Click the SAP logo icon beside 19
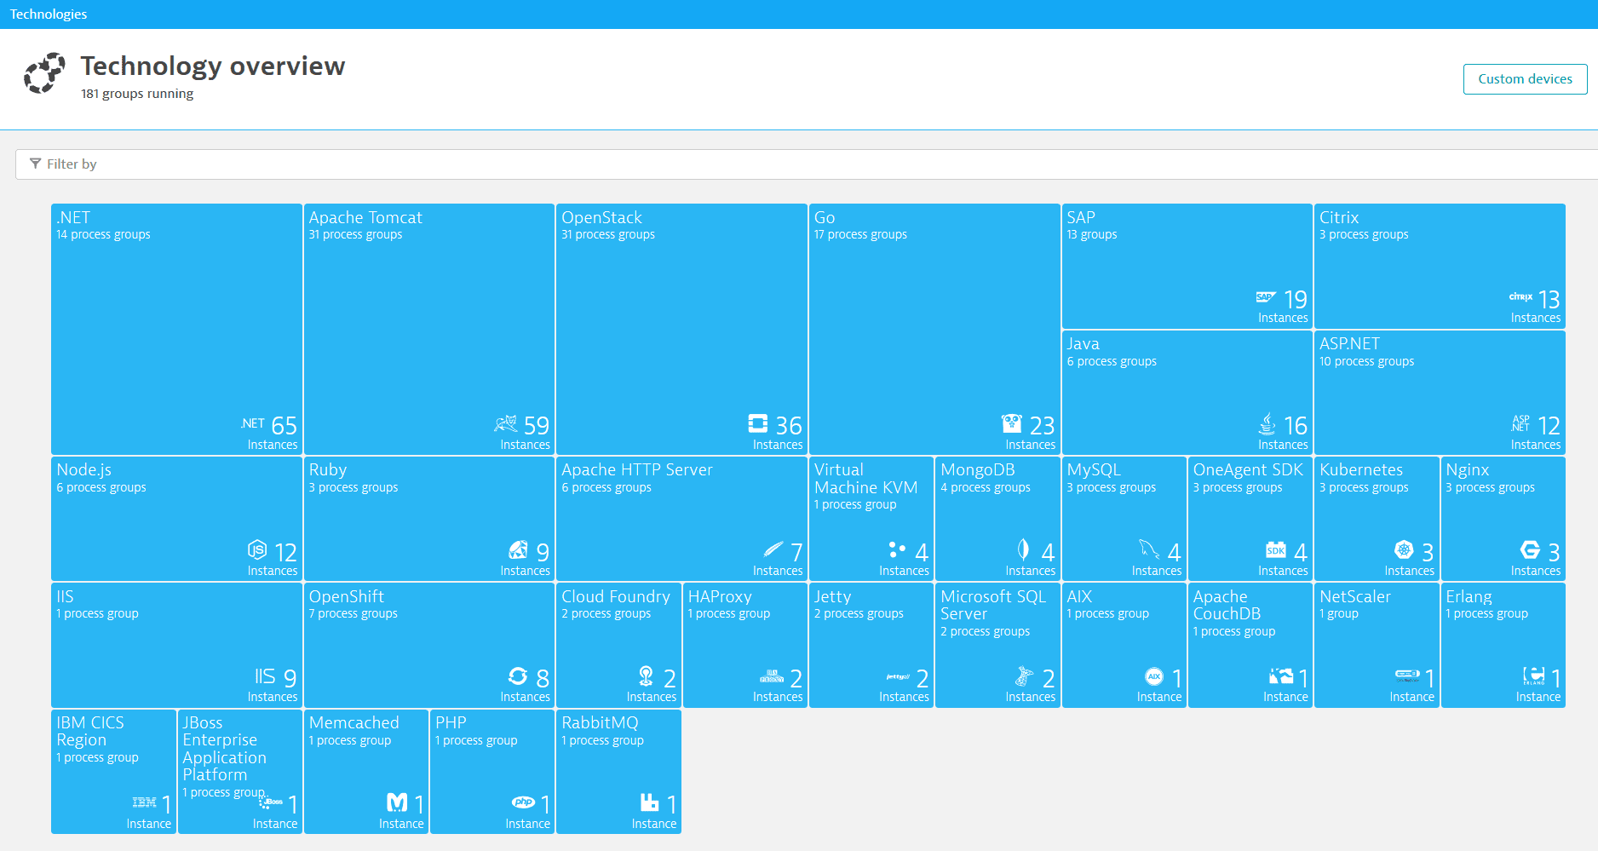This screenshot has width=1598, height=851. (1266, 297)
